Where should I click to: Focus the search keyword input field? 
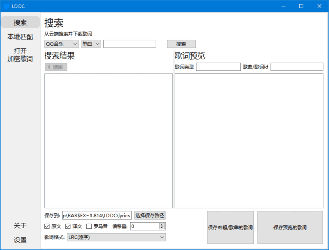130,44
